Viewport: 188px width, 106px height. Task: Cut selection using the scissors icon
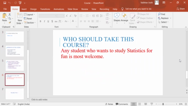pyautogui.click(x=10, y=14)
